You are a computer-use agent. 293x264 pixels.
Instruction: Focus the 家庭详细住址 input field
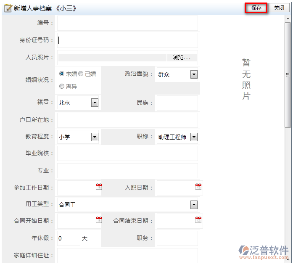click(127, 256)
